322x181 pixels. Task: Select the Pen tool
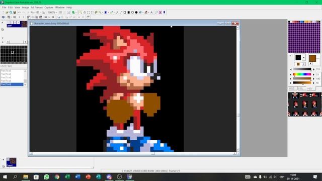coord(111,12)
